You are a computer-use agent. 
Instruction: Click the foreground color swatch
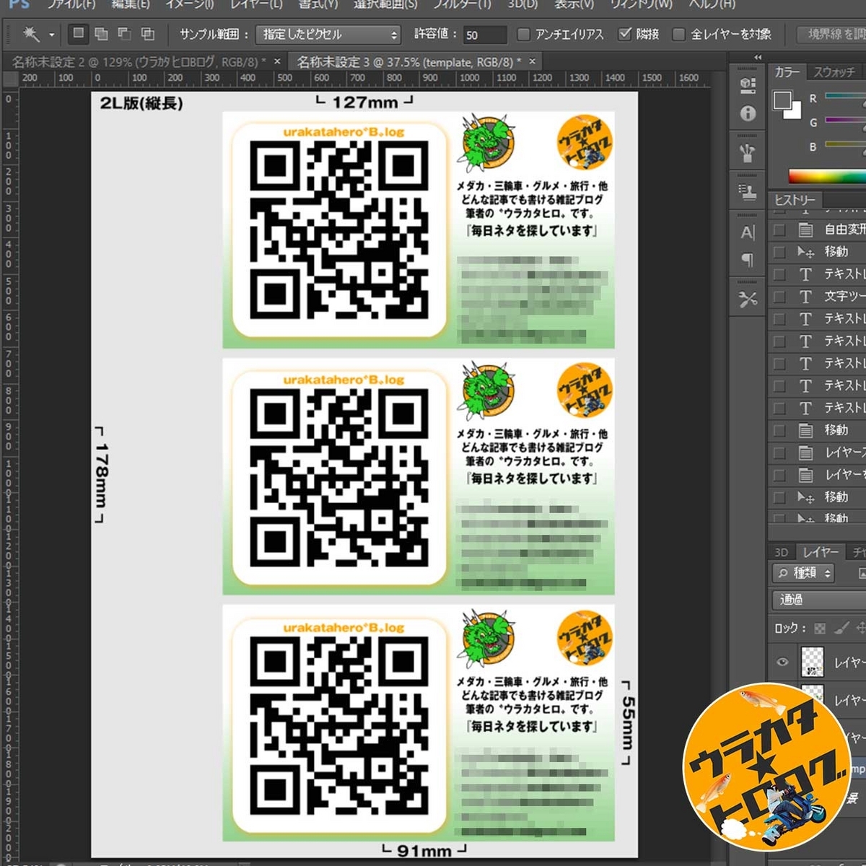coord(782,100)
